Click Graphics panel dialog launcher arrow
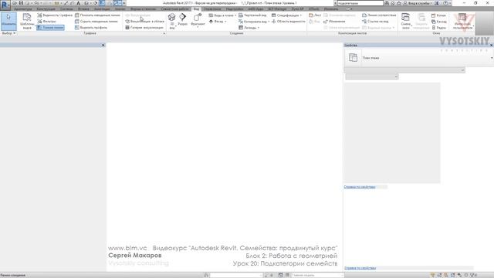 coord(164,33)
